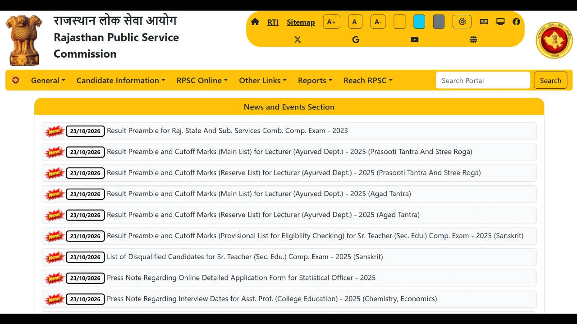Viewport: 577px width, 324px height.
Task: Open RPSC Facebook page icon
Action: pos(516,22)
